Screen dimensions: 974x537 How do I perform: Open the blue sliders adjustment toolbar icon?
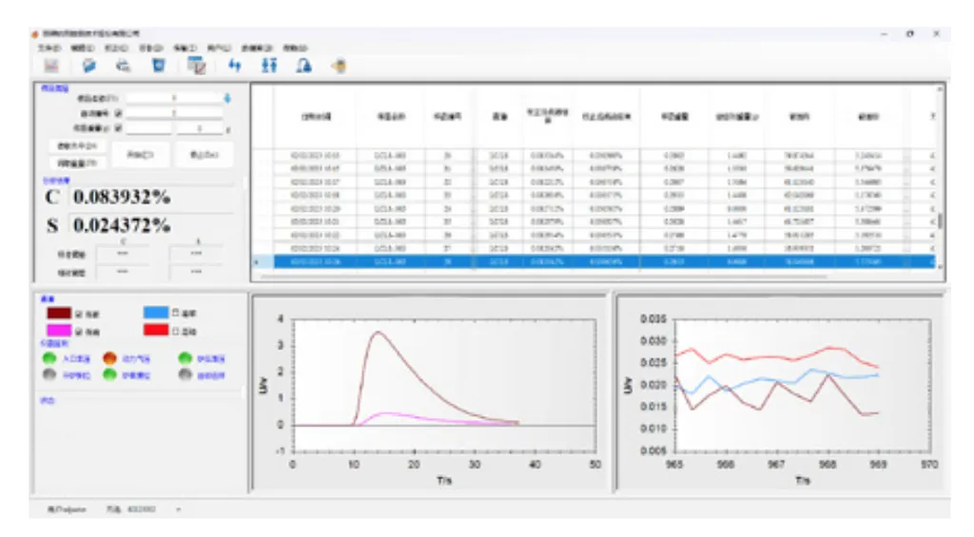pyautogui.click(x=269, y=66)
